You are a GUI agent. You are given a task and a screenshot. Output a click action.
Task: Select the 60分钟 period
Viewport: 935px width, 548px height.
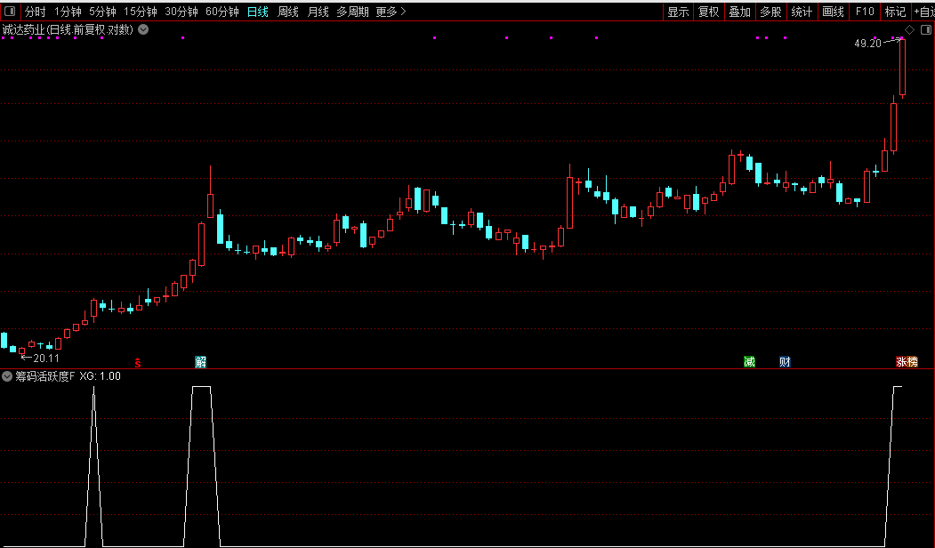[222, 12]
